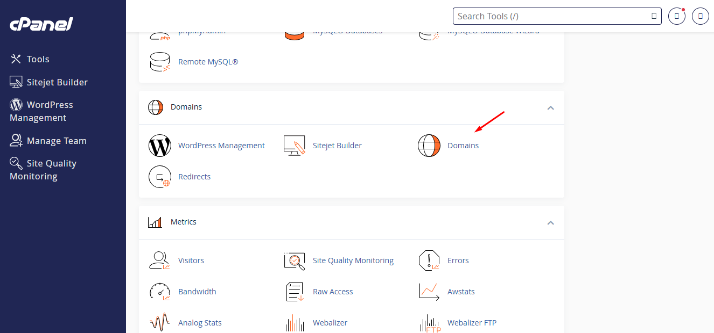Click the Visitors icon in Metrics
This screenshot has width=714, height=333.
pyautogui.click(x=160, y=260)
